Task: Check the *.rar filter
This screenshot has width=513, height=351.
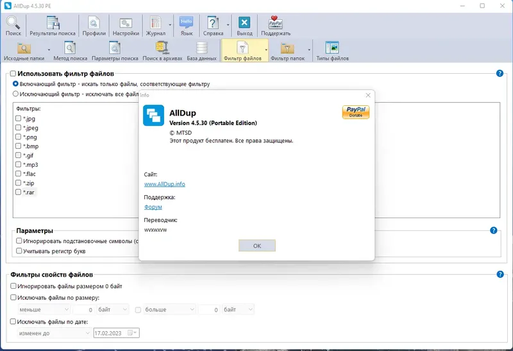Action: [19, 192]
